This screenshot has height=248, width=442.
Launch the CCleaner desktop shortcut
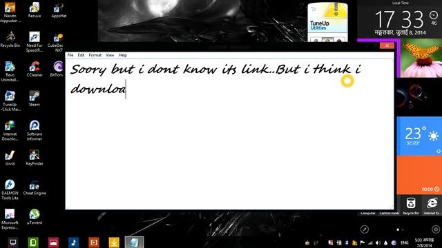tap(35, 69)
